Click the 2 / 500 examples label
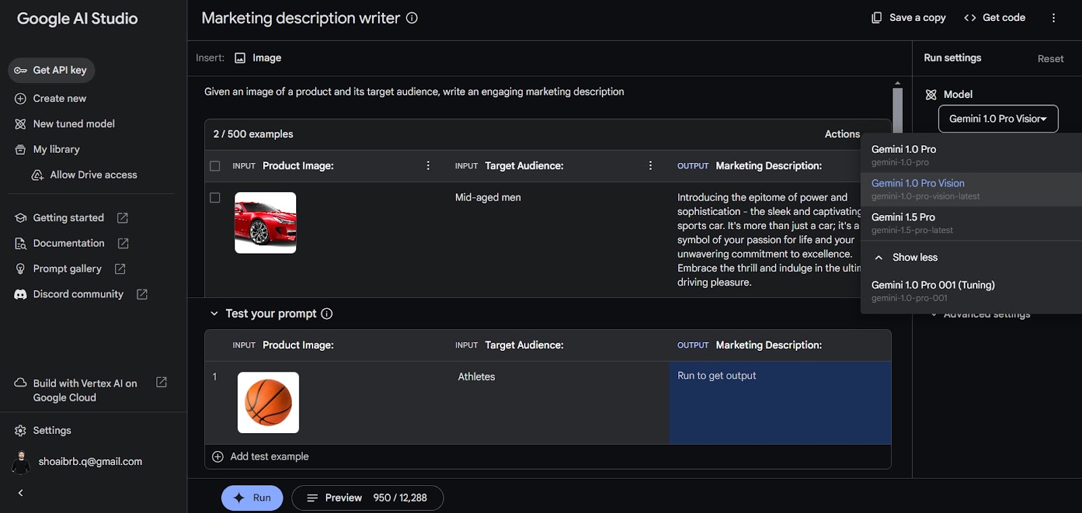1082x513 pixels. [x=253, y=135]
